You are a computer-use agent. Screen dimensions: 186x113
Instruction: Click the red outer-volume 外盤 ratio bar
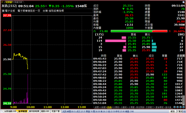pos(160,31)
